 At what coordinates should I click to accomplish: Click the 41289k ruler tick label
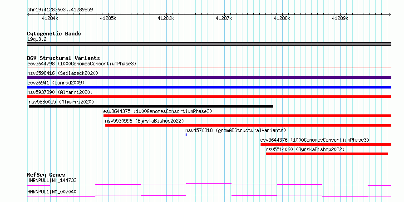pos(340,18)
